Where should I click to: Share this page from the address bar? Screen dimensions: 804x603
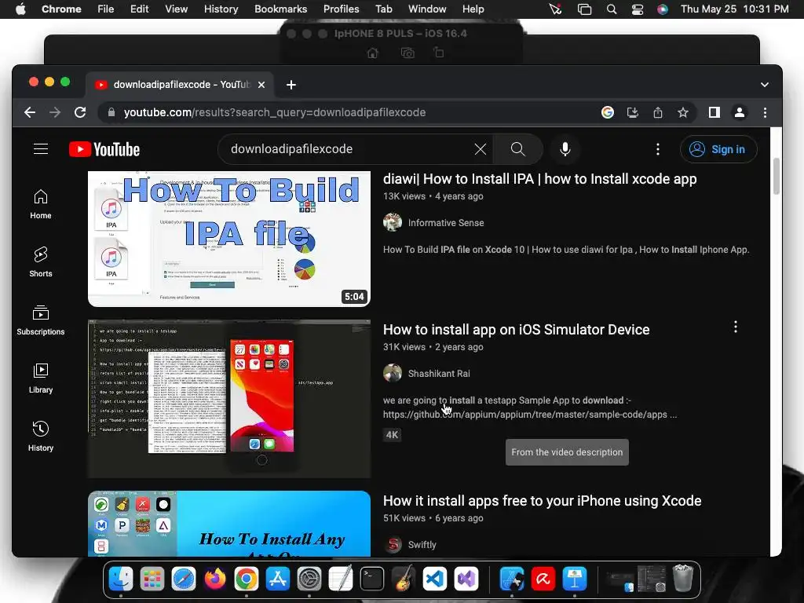[x=658, y=112]
